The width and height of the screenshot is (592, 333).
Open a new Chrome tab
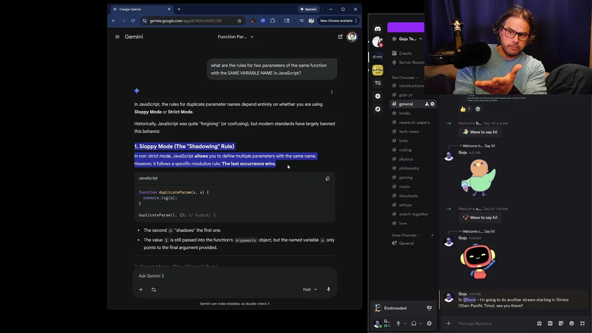click(179, 9)
